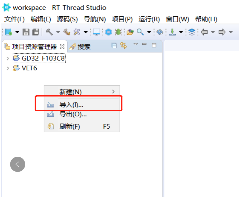Choose 导出(O)... from context menu
The width and height of the screenshot is (239, 197).
tap(82, 114)
